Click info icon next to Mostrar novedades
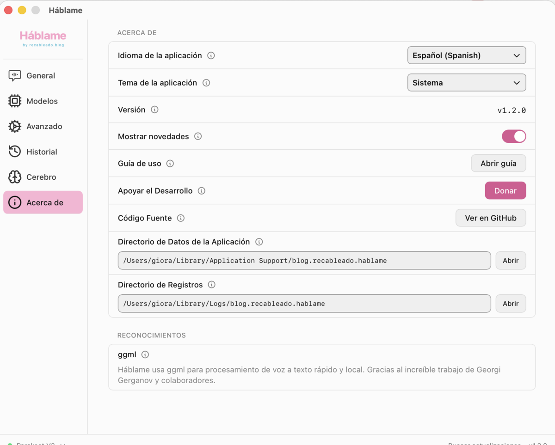This screenshot has height=445, width=555. (x=198, y=136)
